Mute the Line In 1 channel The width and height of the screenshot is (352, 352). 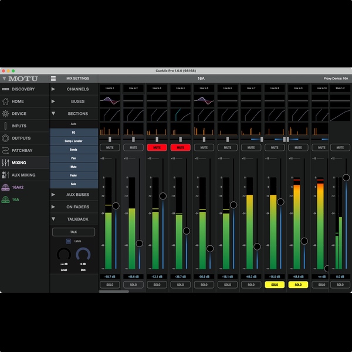pyautogui.click(x=110, y=147)
